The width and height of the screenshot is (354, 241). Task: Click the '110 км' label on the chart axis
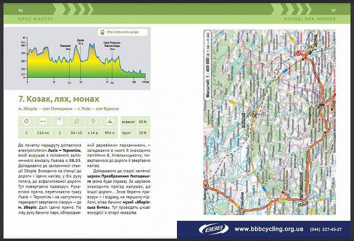pyautogui.click(x=145, y=82)
